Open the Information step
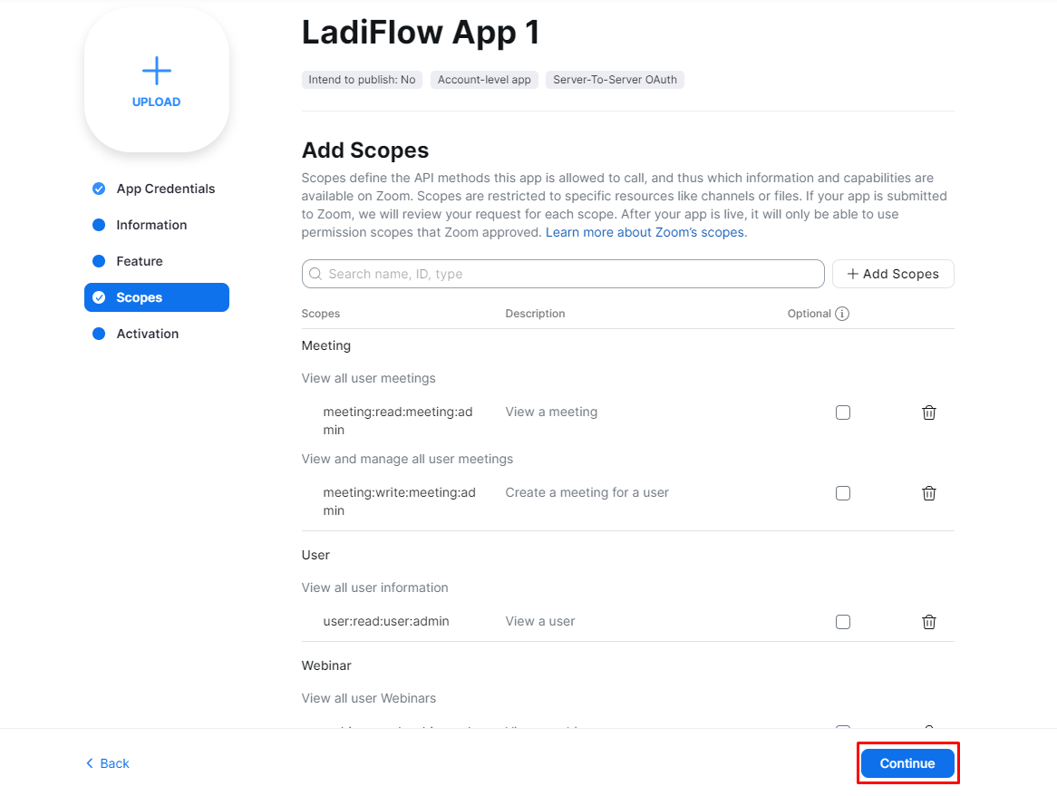Image resolution: width=1057 pixels, height=796 pixels. pyautogui.click(x=151, y=225)
